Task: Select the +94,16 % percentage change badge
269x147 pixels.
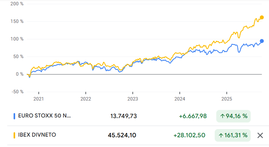Action: [233, 116]
